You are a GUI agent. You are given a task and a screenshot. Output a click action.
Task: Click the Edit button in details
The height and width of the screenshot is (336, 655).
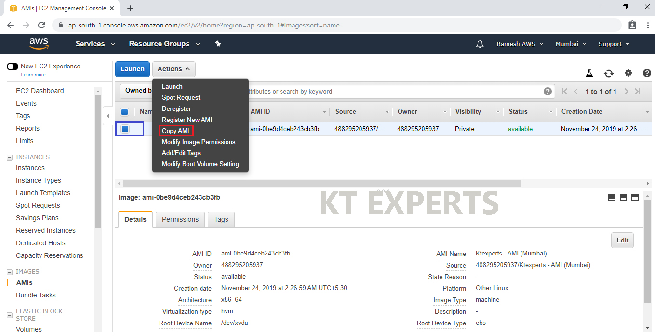coord(623,241)
